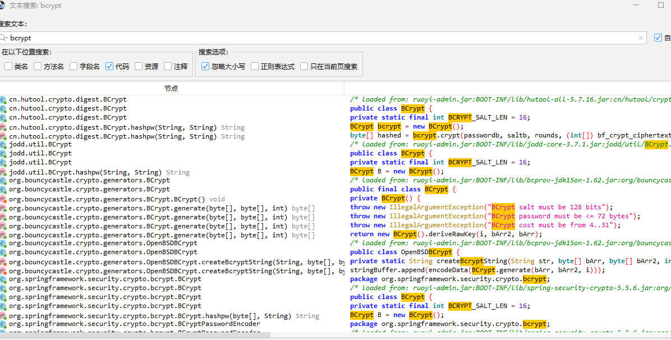Enable the 注释 comment checkbox
Screen dimensions: 671x340
click(x=168, y=66)
